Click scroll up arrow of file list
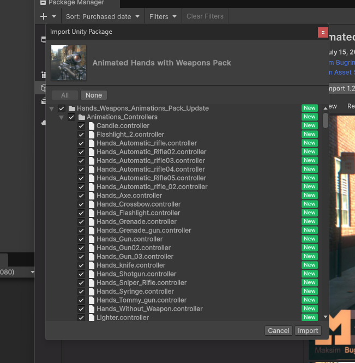The width and height of the screenshot is (355, 363). pyautogui.click(x=326, y=108)
